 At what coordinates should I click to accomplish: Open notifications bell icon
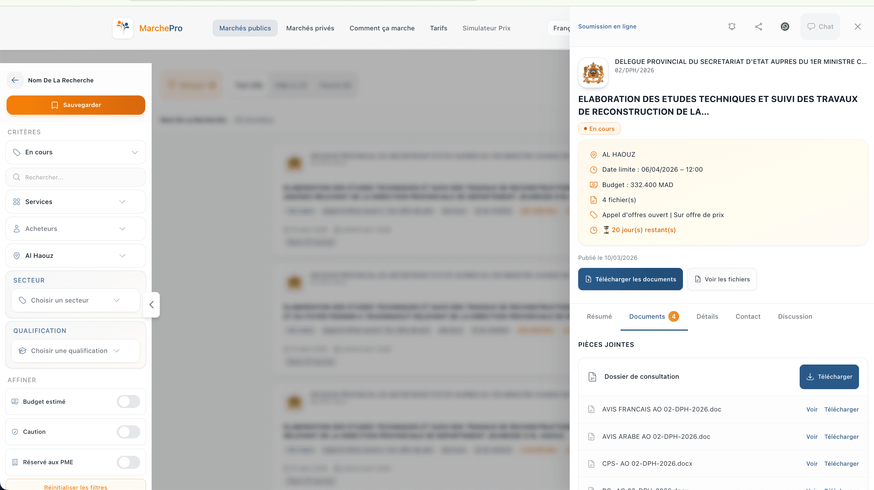click(732, 27)
